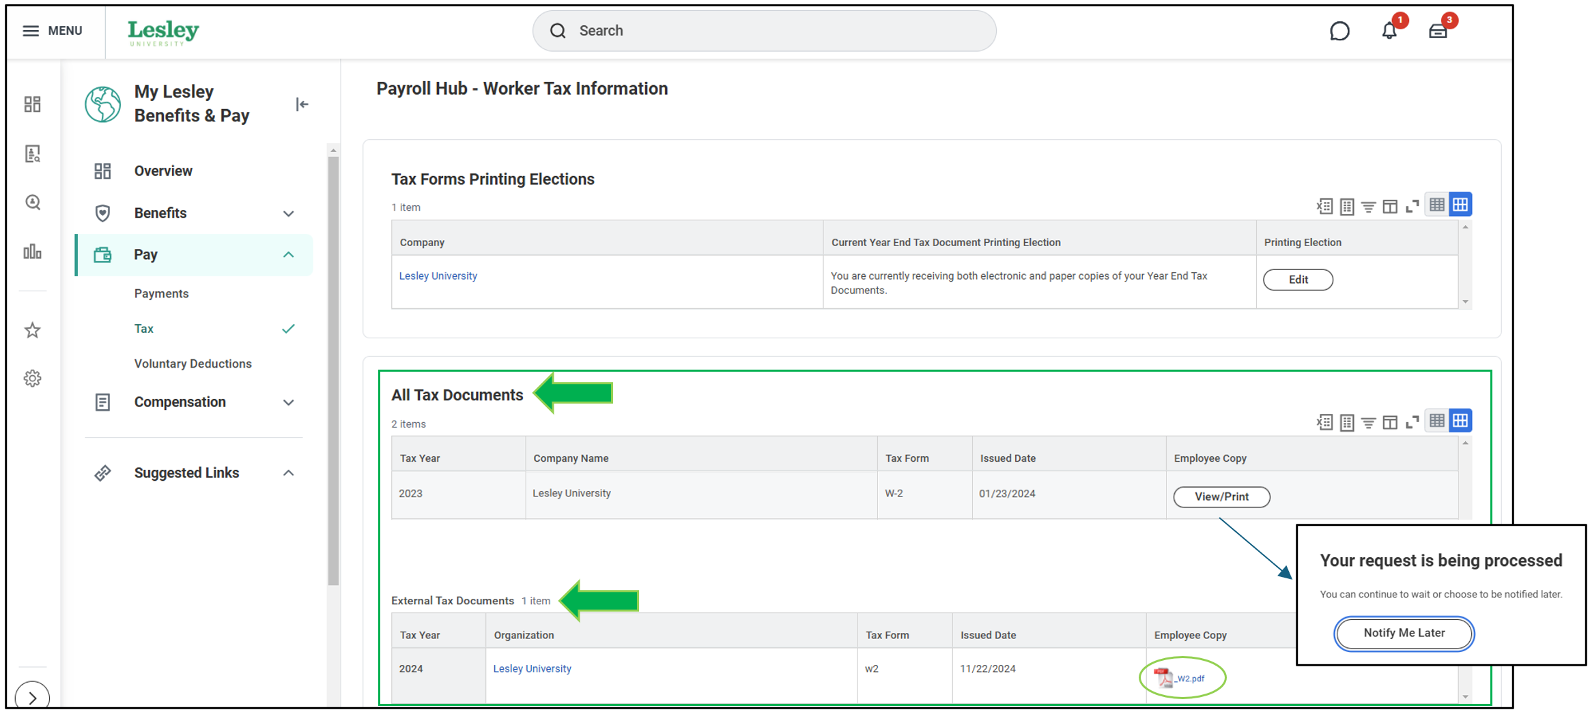
Task: Open Lesley University link in External Tax Documents
Action: pyautogui.click(x=532, y=669)
